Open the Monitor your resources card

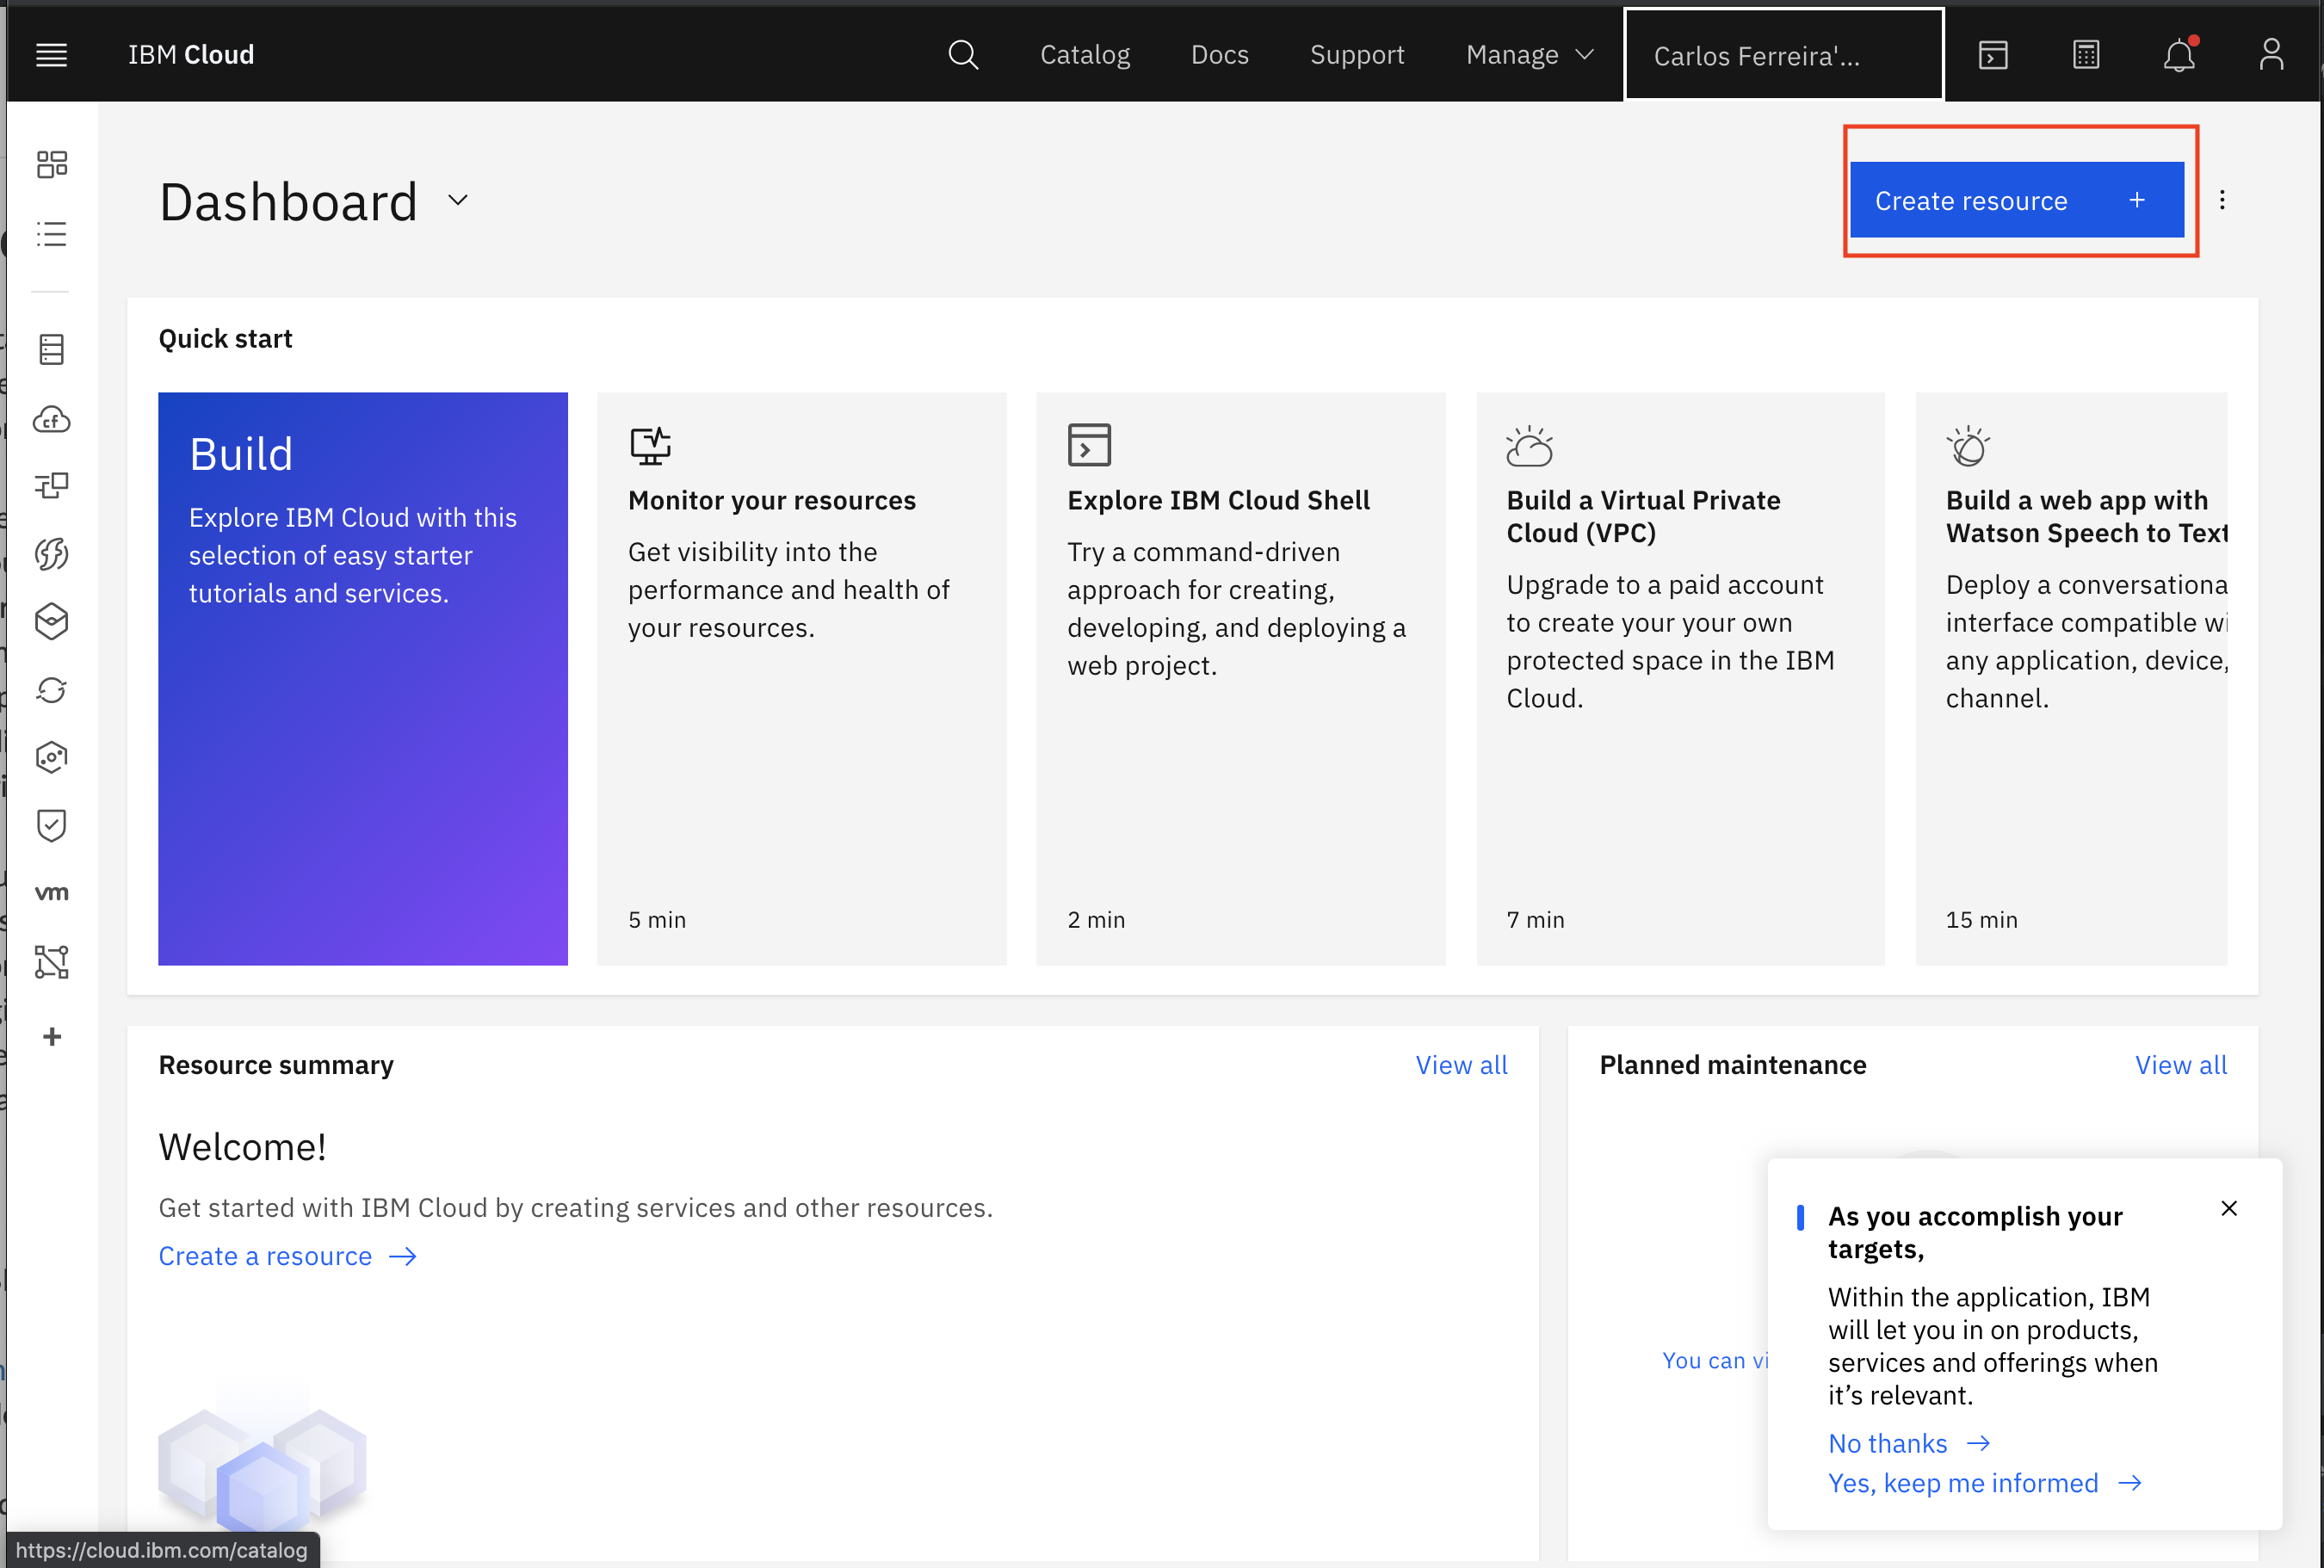point(802,679)
